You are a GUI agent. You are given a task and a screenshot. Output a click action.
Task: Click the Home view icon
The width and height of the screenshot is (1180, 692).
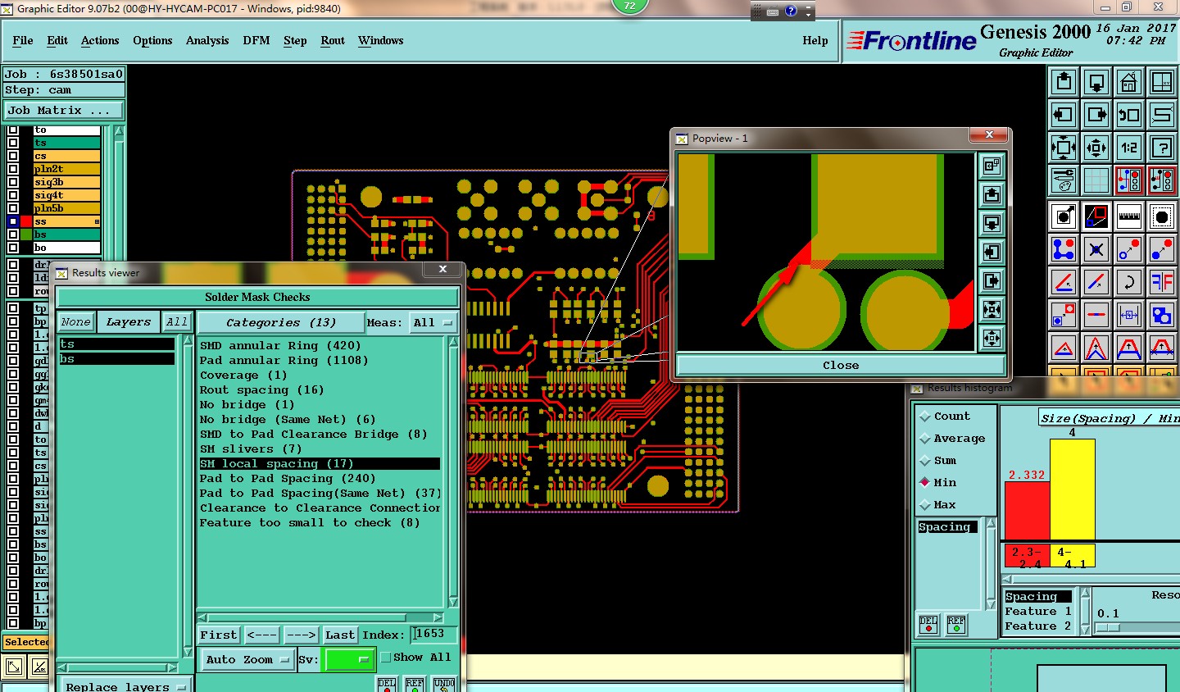click(x=1129, y=82)
